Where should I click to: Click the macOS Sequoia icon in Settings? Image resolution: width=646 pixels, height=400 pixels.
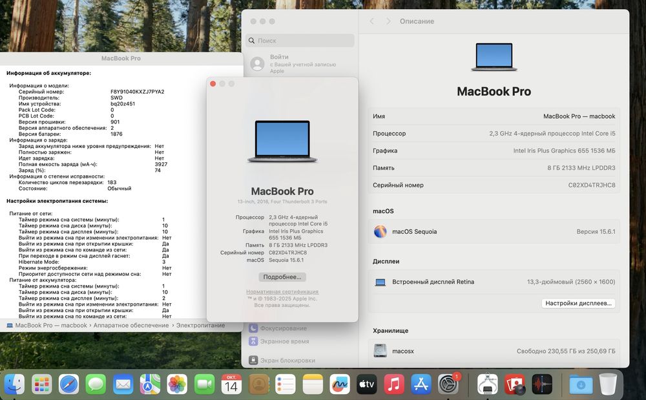[x=380, y=231]
